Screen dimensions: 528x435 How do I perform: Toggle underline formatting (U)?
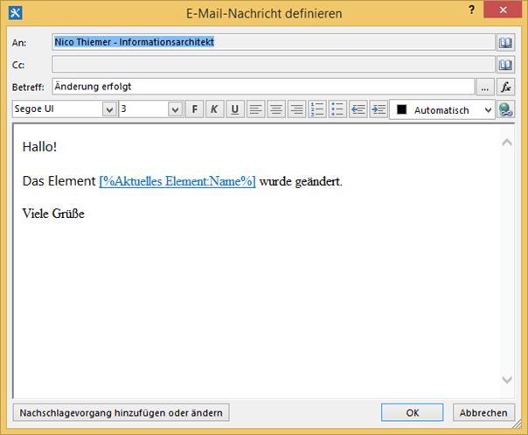point(235,109)
